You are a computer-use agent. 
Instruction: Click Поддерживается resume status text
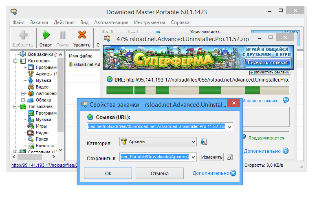[266, 138]
